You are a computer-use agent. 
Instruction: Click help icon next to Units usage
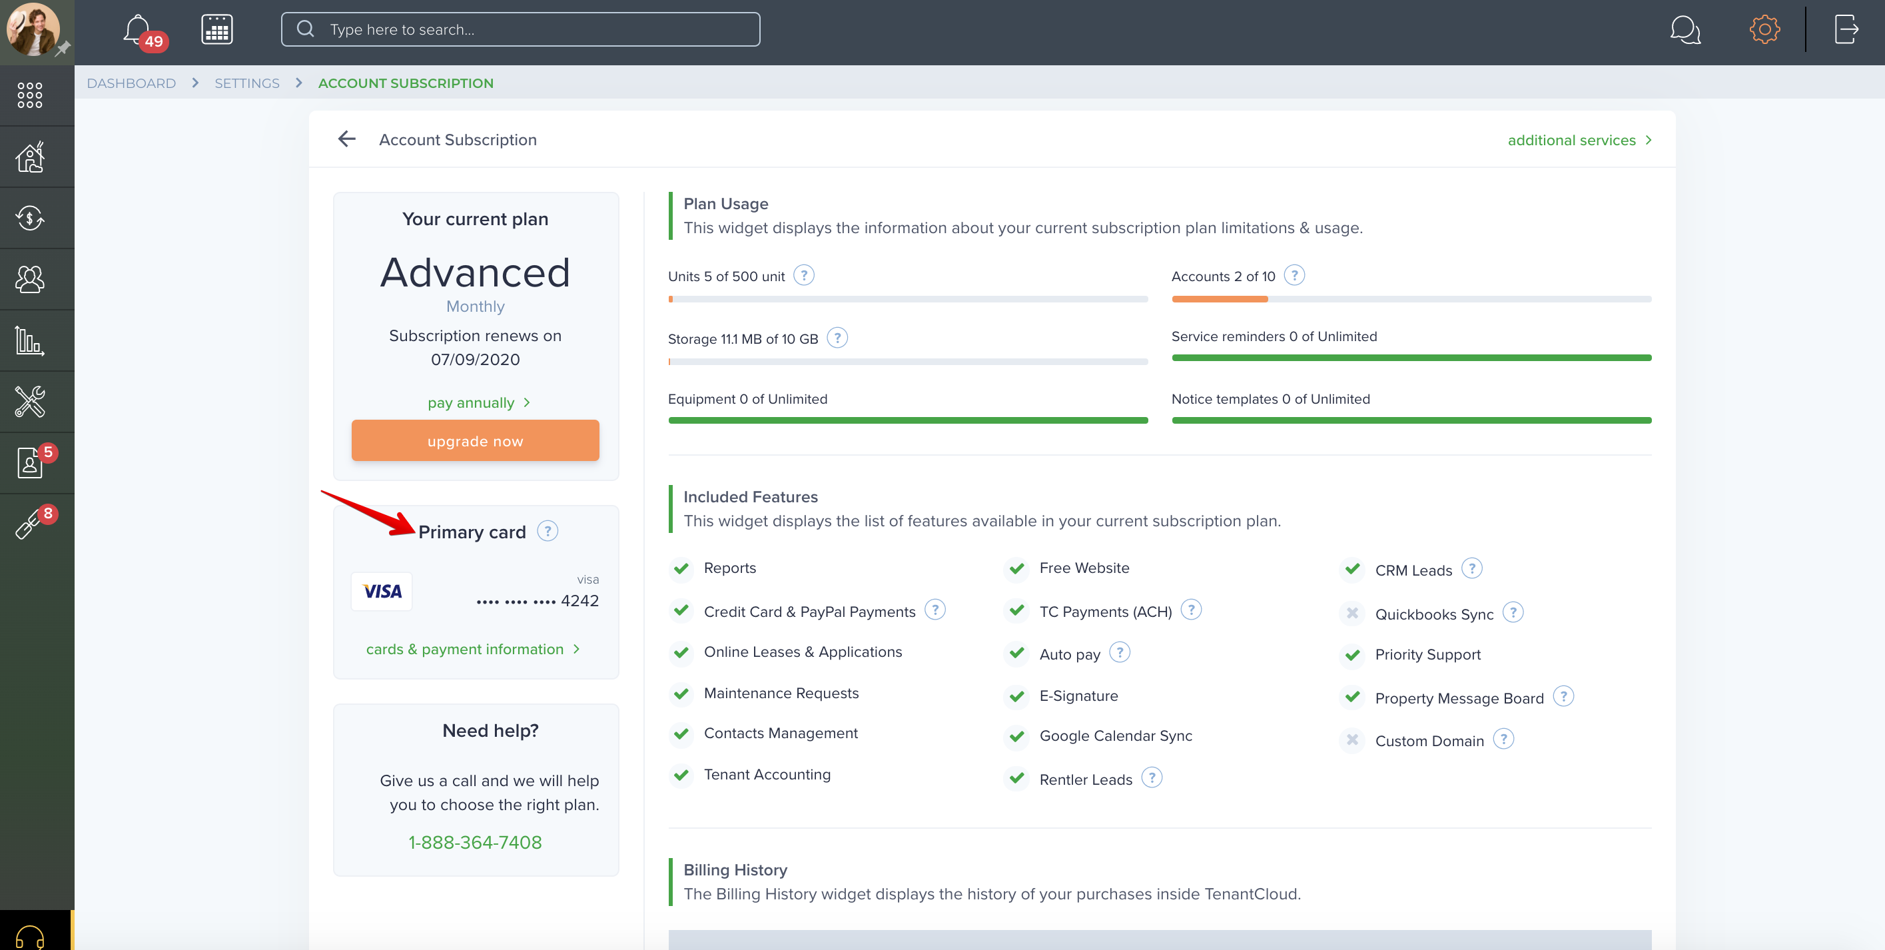[x=803, y=276]
